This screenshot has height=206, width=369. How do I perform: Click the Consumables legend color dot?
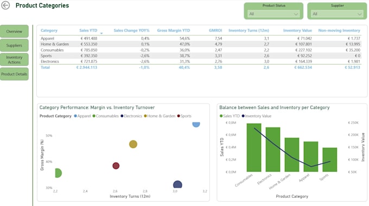click(94, 116)
